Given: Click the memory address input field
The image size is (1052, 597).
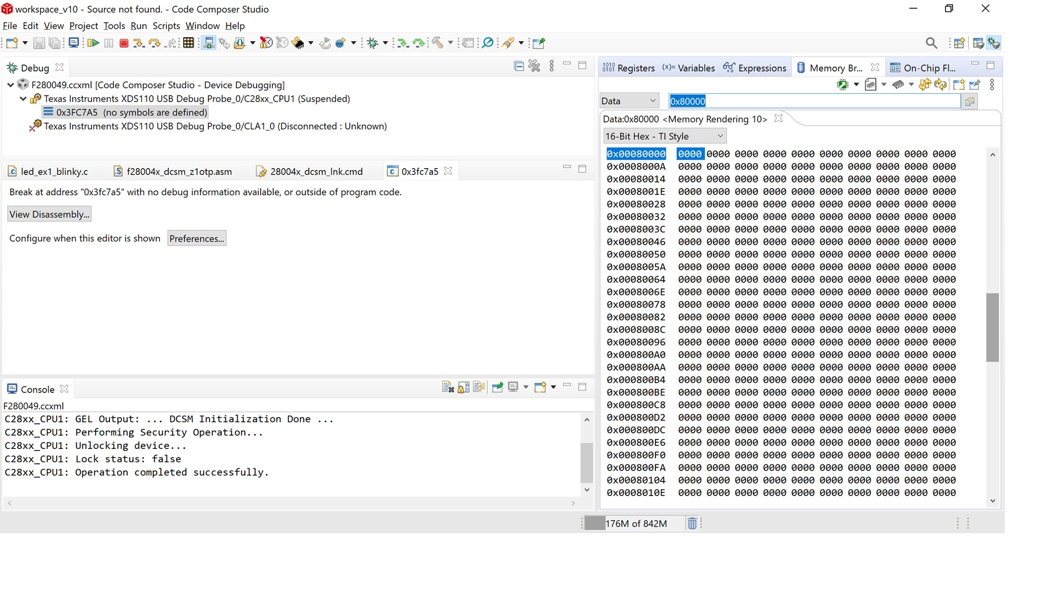Looking at the screenshot, I should (x=814, y=101).
